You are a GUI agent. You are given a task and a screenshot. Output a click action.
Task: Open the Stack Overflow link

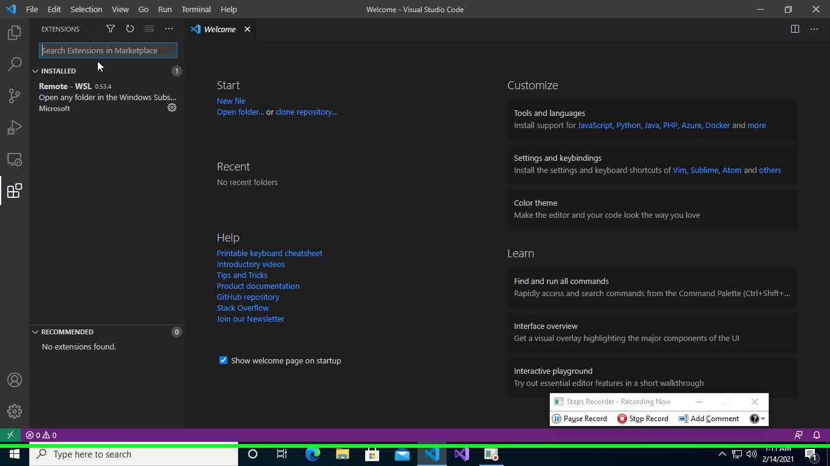[242, 308]
